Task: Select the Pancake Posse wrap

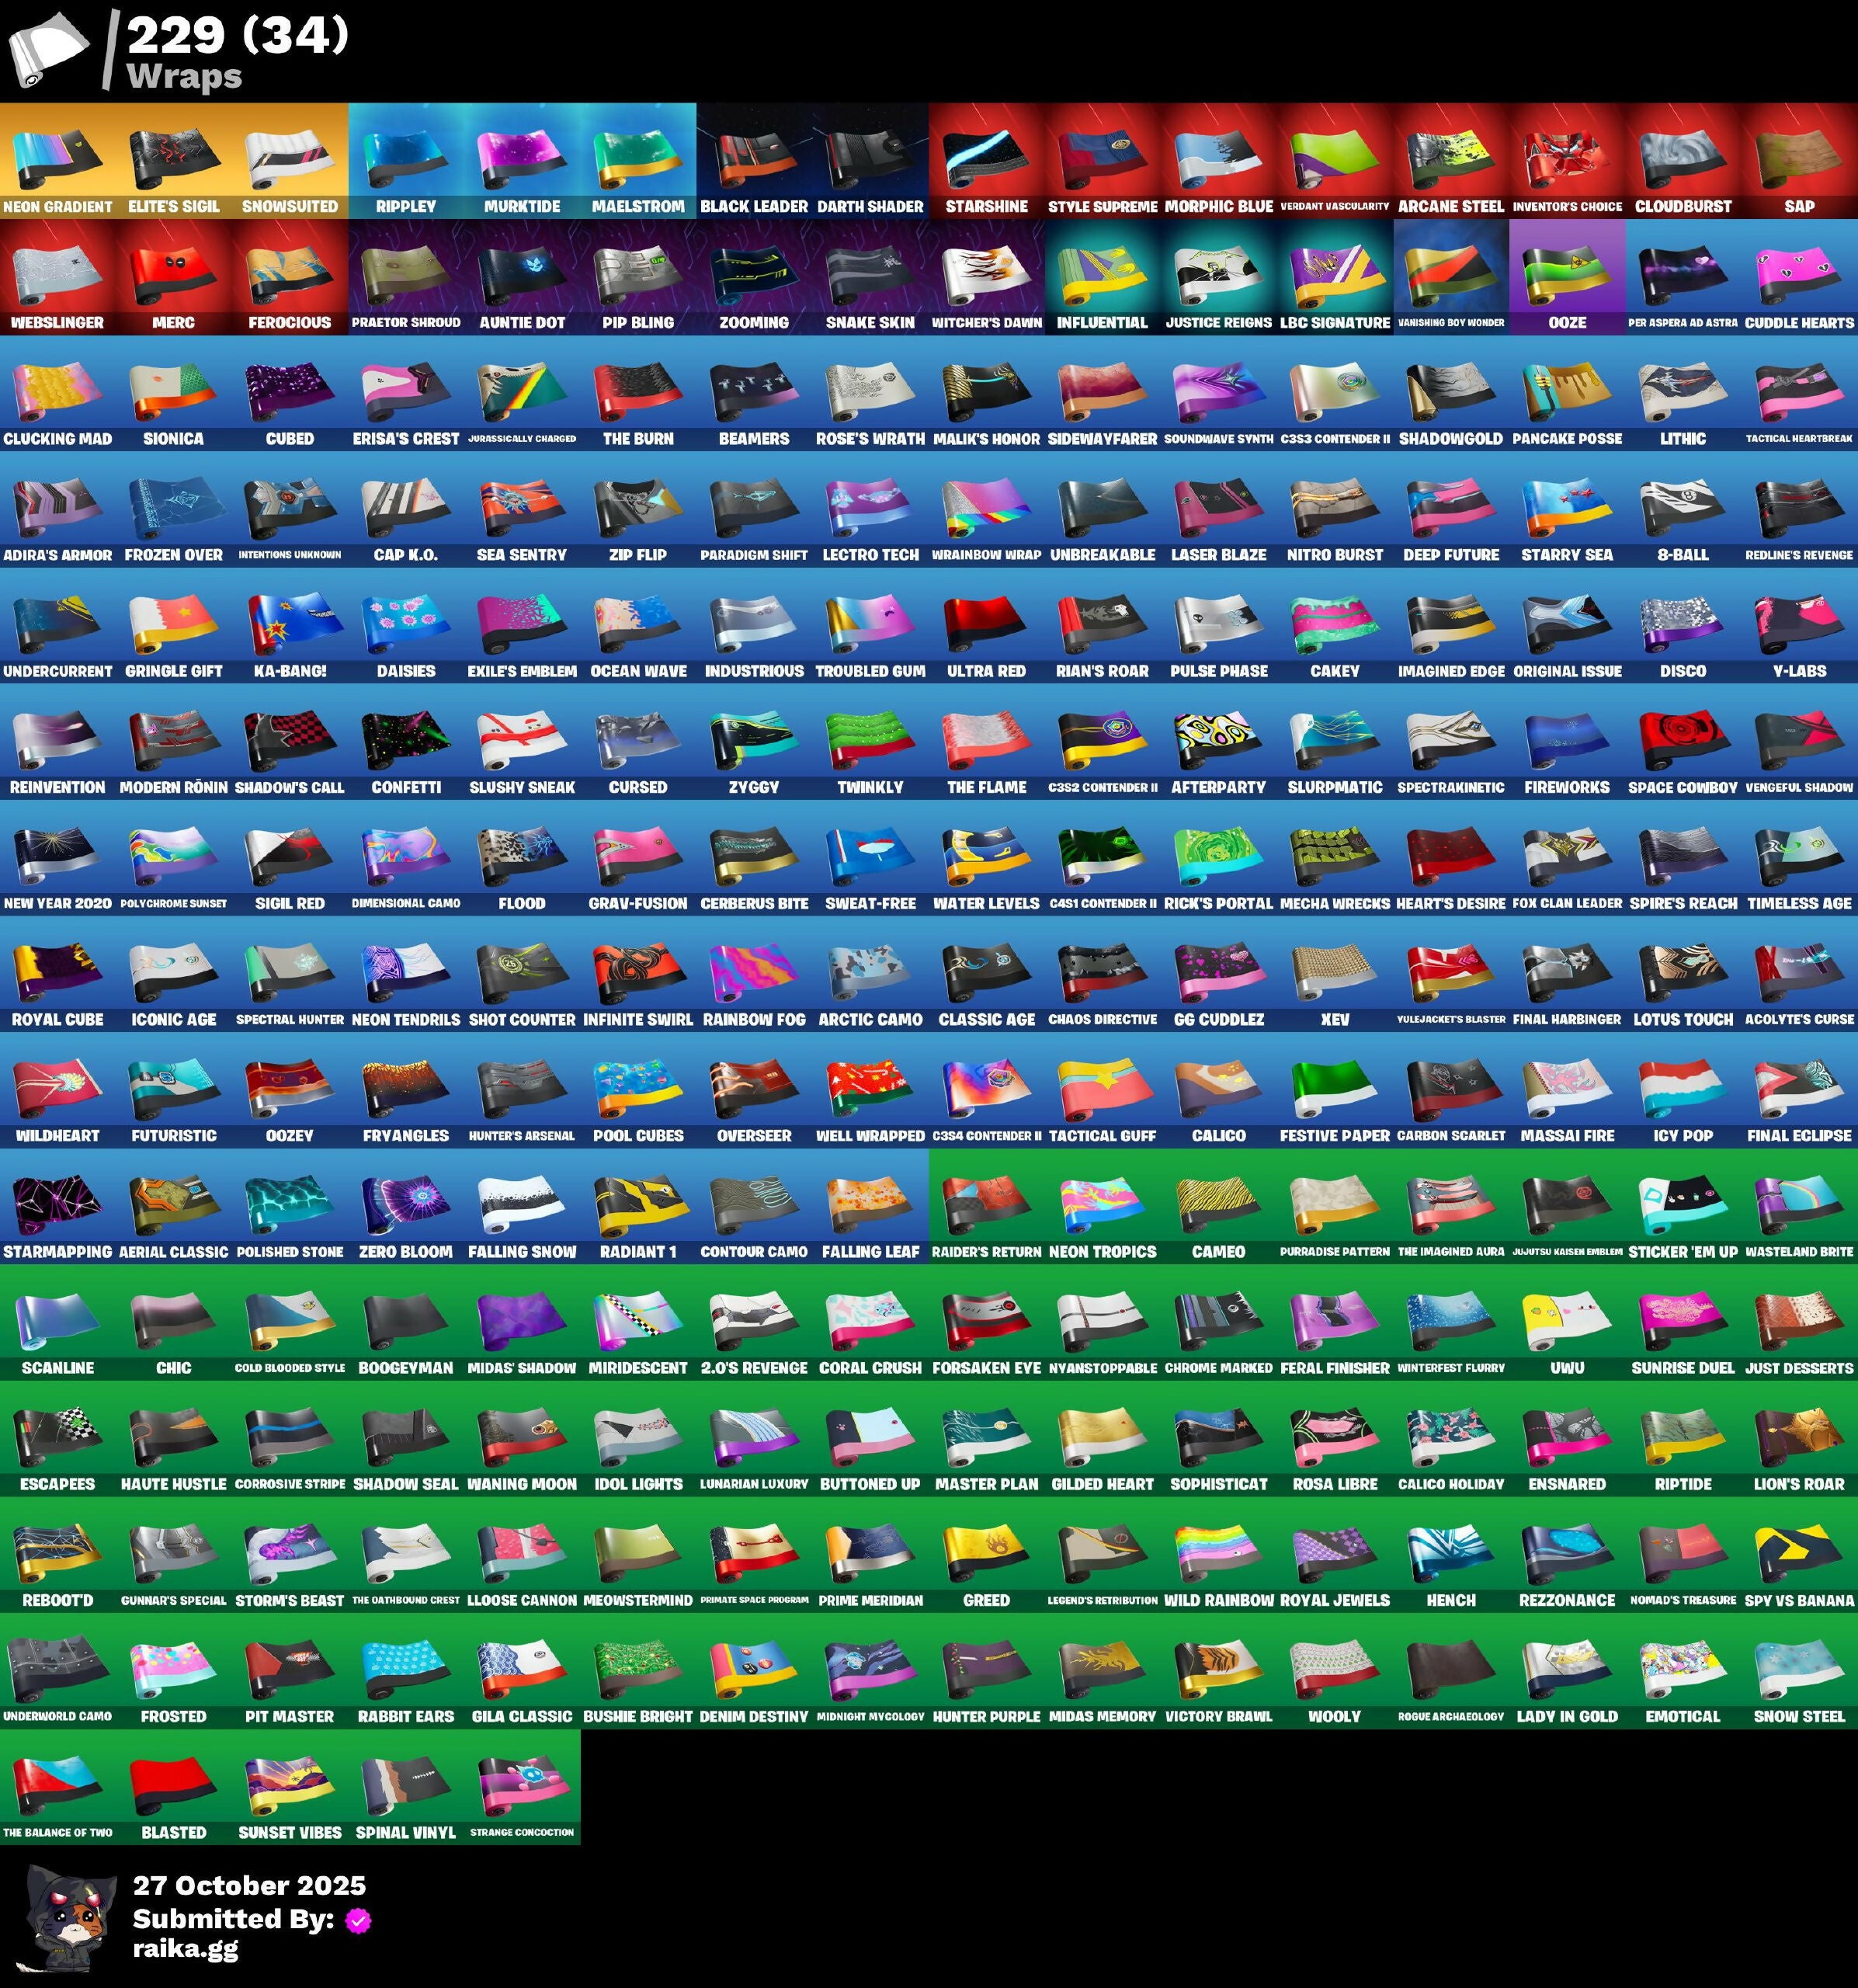Action: pos(1567,391)
